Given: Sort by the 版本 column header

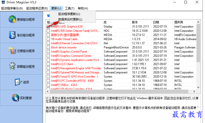Looking at the screenshot, I should tap(141, 22).
